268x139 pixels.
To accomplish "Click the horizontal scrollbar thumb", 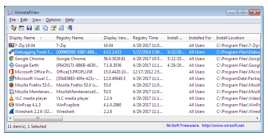I will click(38, 118).
